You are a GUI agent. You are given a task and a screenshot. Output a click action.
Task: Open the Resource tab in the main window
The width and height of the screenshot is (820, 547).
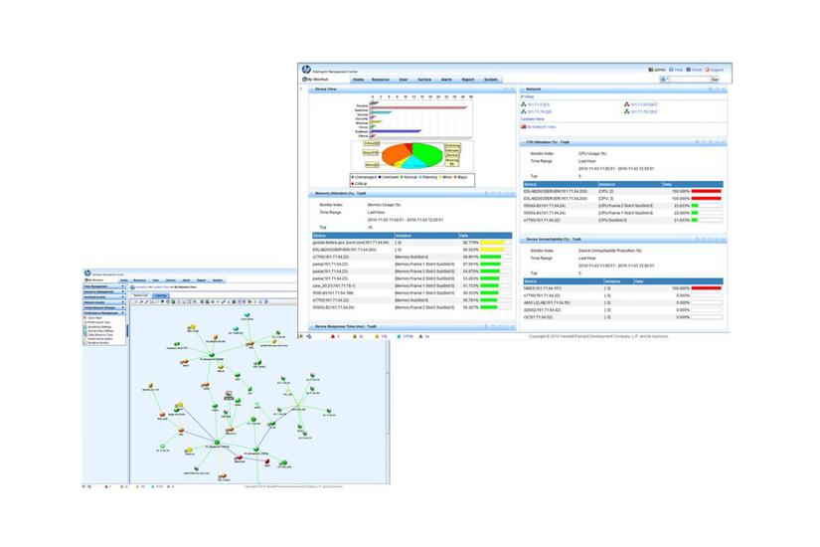(x=381, y=79)
